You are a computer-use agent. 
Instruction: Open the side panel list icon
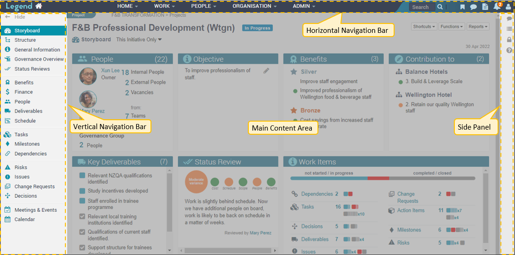coord(509,29)
